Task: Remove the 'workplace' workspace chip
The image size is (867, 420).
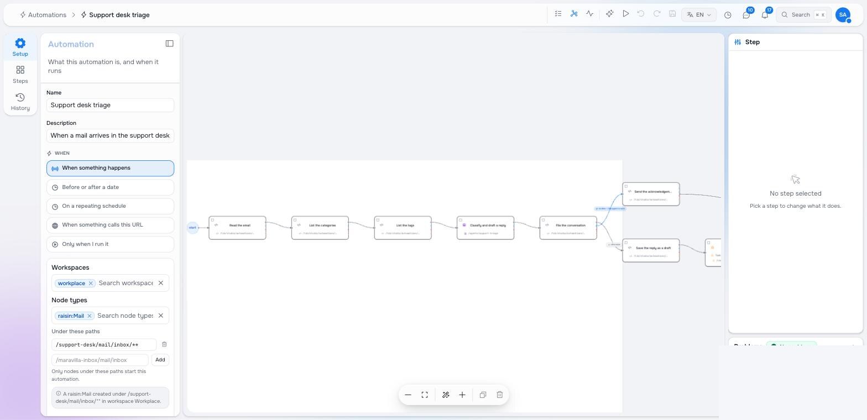Action: tap(91, 283)
